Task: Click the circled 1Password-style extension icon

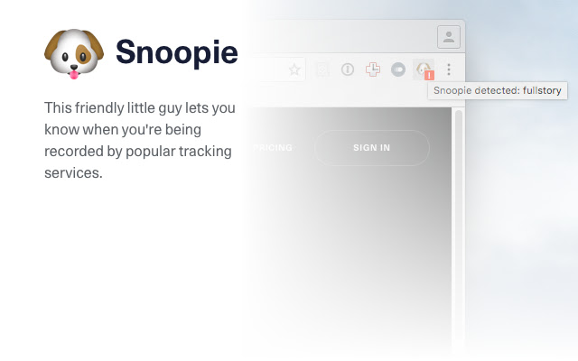Action: [x=347, y=69]
